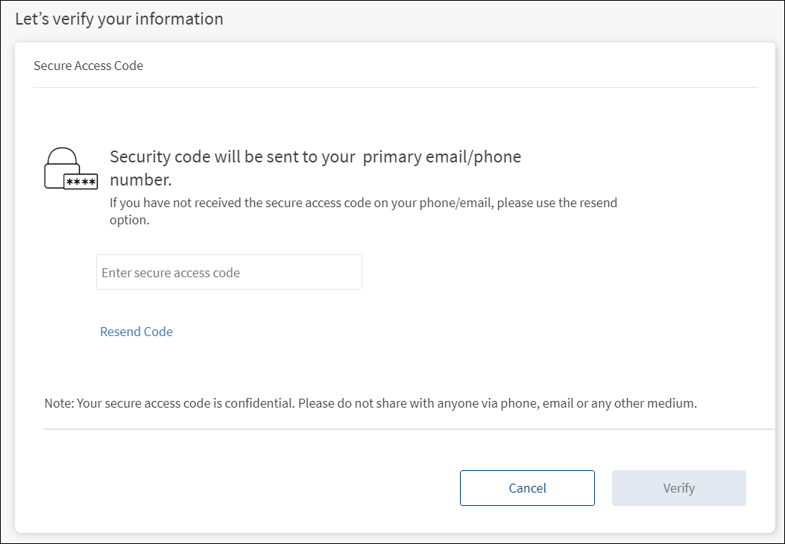Click the word 'number.' under the heading
This screenshot has width=785, height=544.
click(141, 180)
